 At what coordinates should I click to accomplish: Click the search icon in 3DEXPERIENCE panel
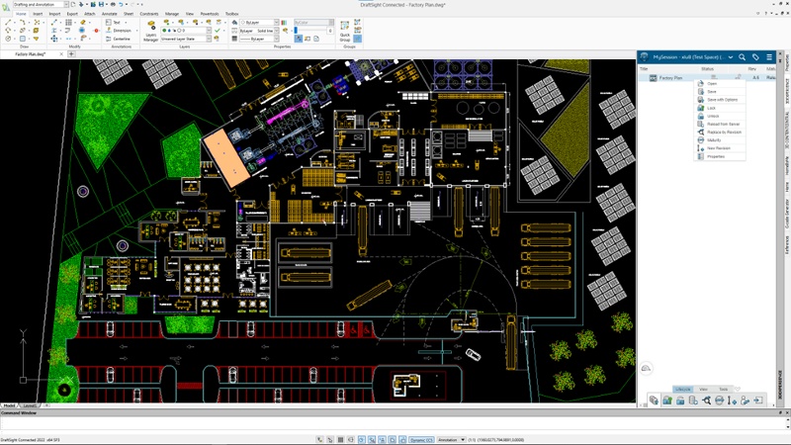pos(742,57)
